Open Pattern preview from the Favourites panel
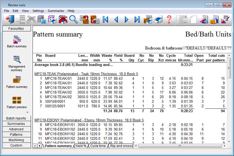Viewport: 234px width, 156px height. pos(17,102)
